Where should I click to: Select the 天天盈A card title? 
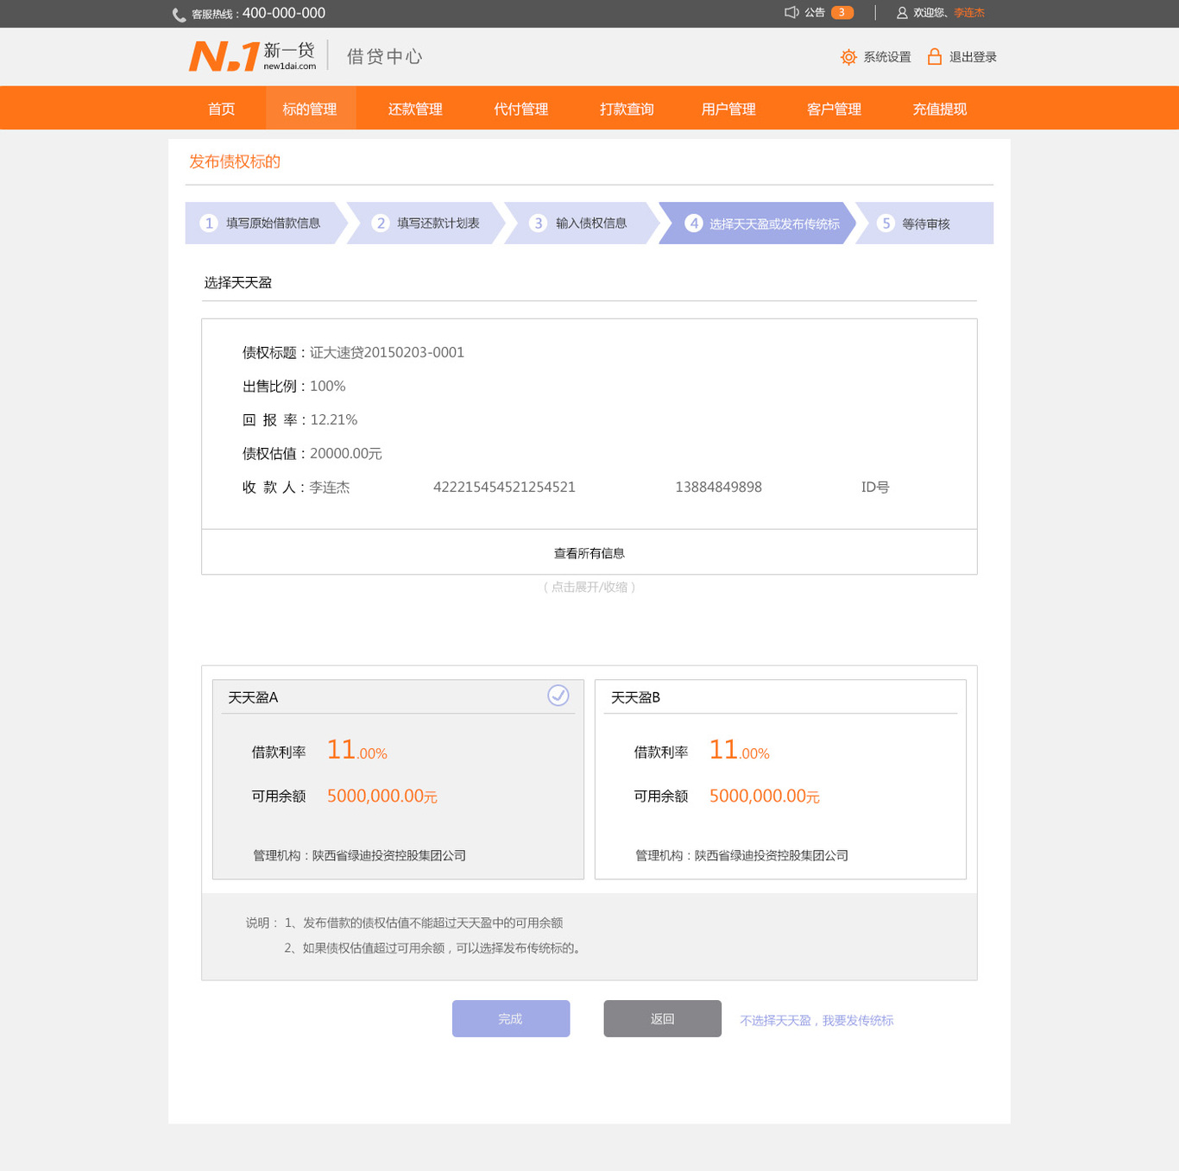pyautogui.click(x=253, y=697)
